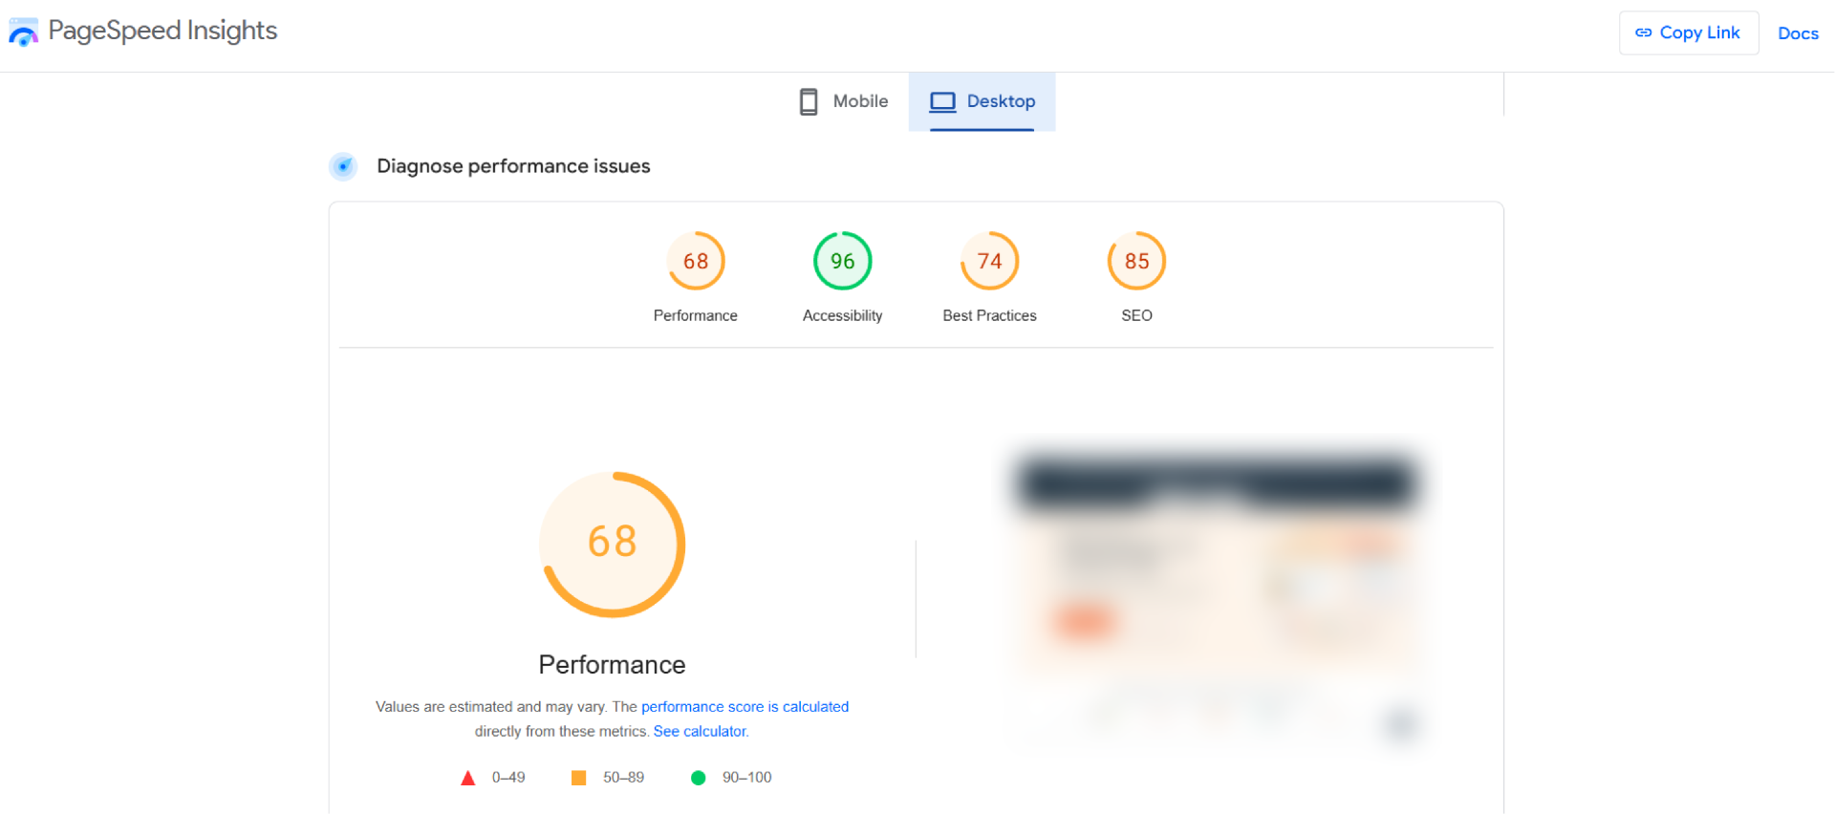The height and width of the screenshot is (814, 1835).
Task: Switch to the Mobile tab
Action: coord(843,101)
